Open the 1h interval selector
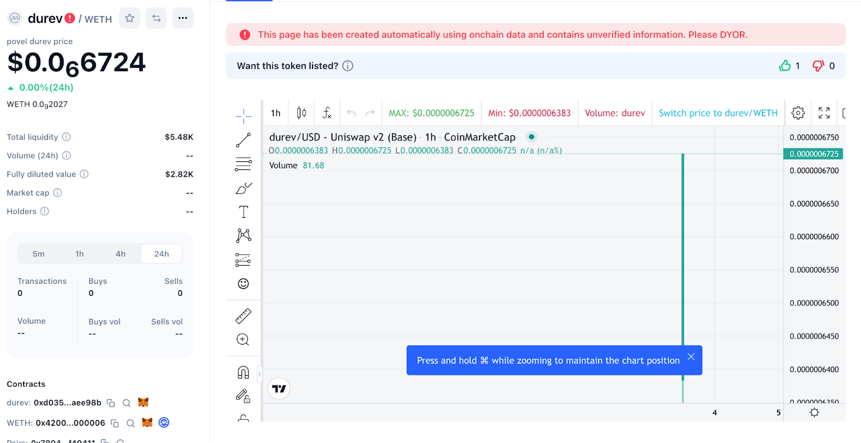Image resolution: width=861 pixels, height=443 pixels. coord(276,113)
